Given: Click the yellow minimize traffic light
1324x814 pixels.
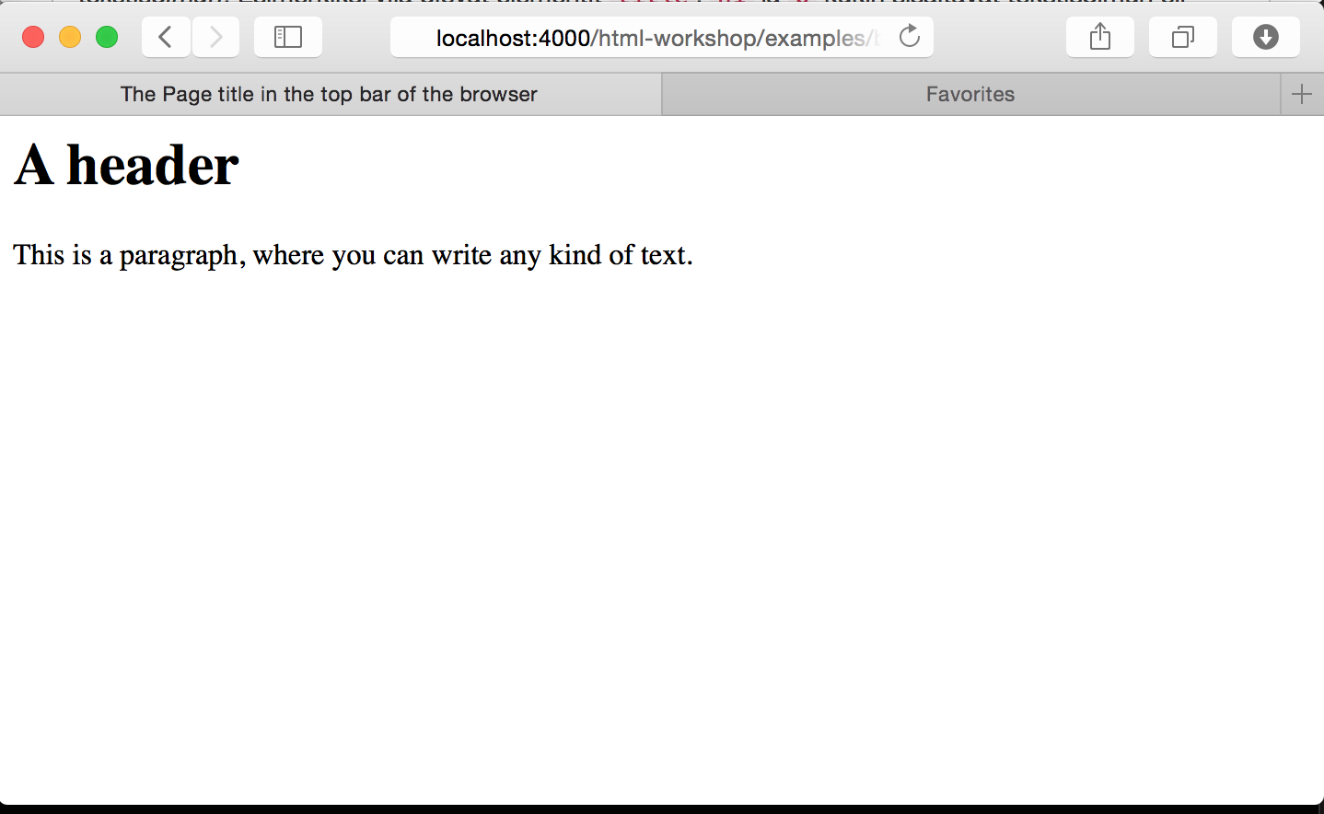Looking at the screenshot, I should pos(69,37).
